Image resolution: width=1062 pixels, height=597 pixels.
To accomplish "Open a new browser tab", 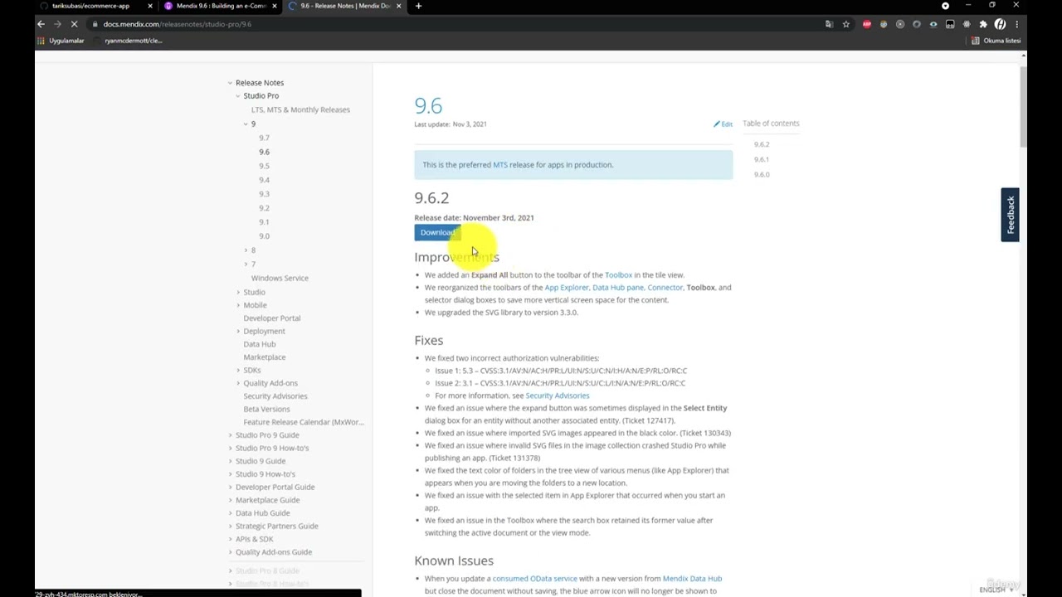I will pos(418,6).
